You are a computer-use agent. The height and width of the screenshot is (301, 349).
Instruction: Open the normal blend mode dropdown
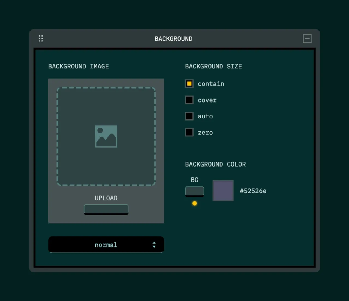click(x=106, y=245)
